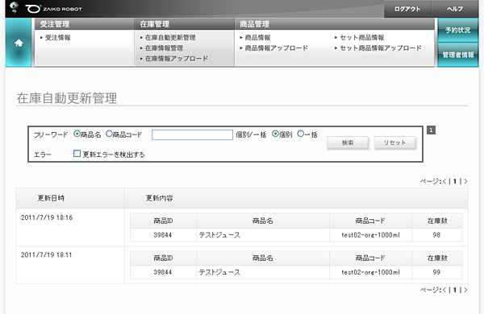The image size is (484, 314).
Task: Click stock count 99
Action: [436, 272]
